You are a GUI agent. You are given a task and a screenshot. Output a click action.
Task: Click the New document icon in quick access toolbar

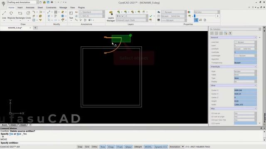click(x=40, y=2)
